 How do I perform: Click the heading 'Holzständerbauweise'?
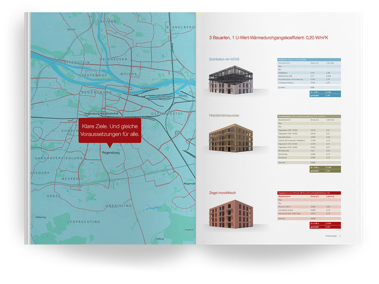(224, 115)
